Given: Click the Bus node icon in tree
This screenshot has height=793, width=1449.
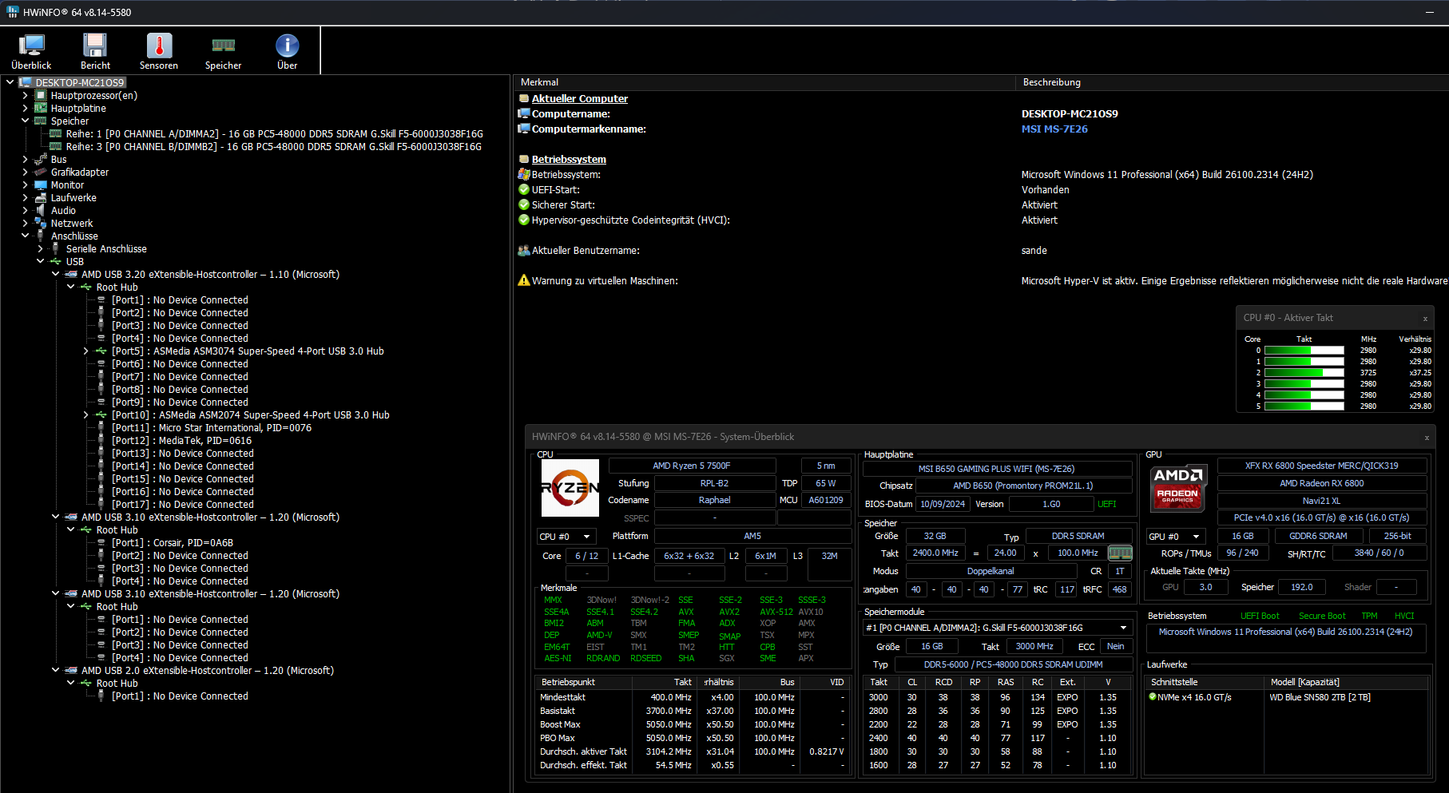Looking at the screenshot, I should click(41, 160).
